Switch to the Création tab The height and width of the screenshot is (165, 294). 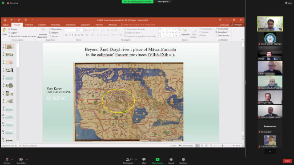[x=42, y=25]
